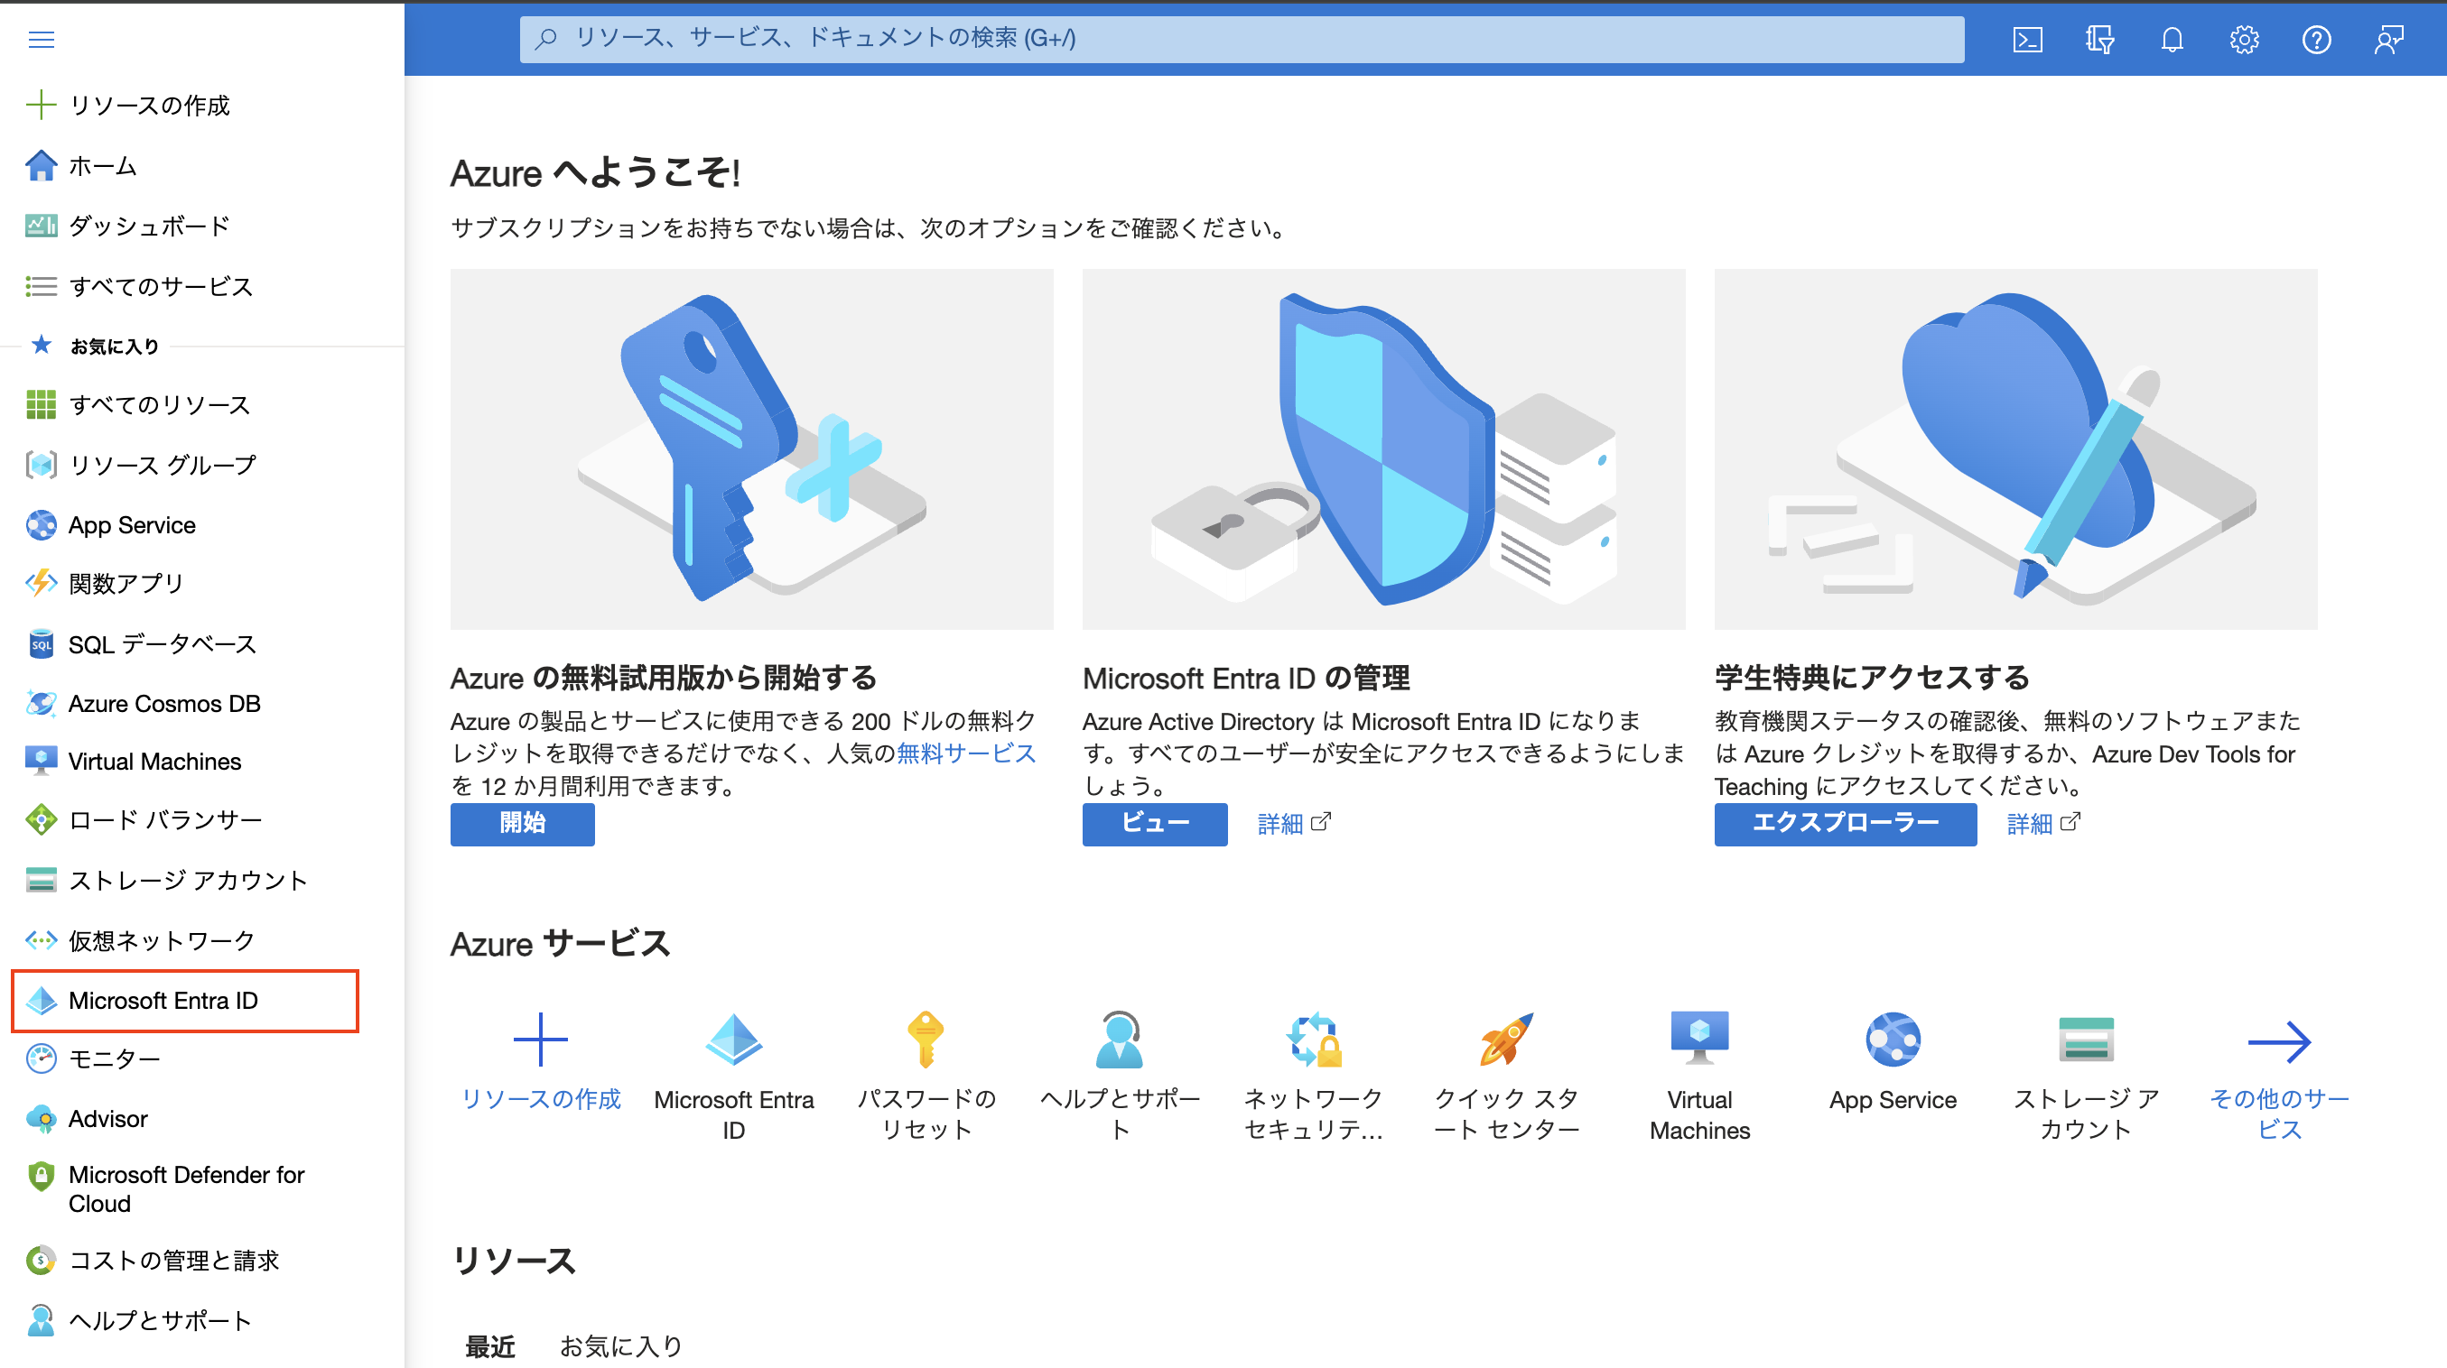Click the free trial key illustration
The height and width of the screenshot is (1368, 2447).
(751, 448)
